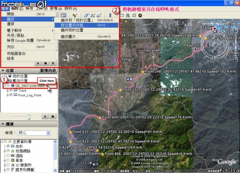
Task: Click the add image overlay icon
Action: pyautogui.click(x=99, y=15)
